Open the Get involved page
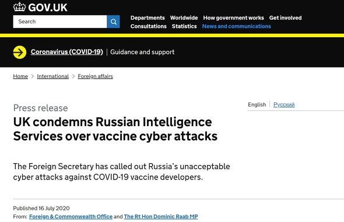 pyautogui.click(x=286, y=18)
